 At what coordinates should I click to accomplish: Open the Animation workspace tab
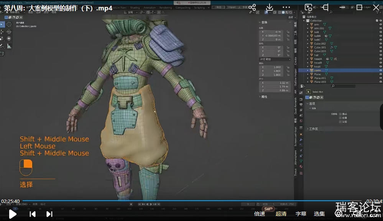150,8
